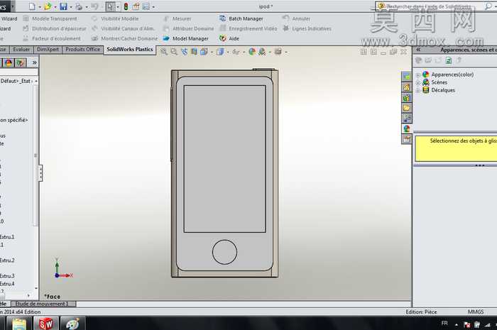Open dropdown arrow next to the Select tool
Viewport: 497px width, 330px height.
[118, 7]
